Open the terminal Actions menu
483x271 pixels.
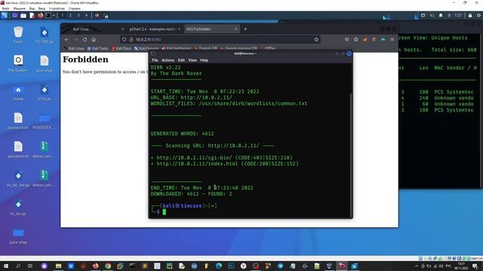pyautogui.click(x=168, y=60)
